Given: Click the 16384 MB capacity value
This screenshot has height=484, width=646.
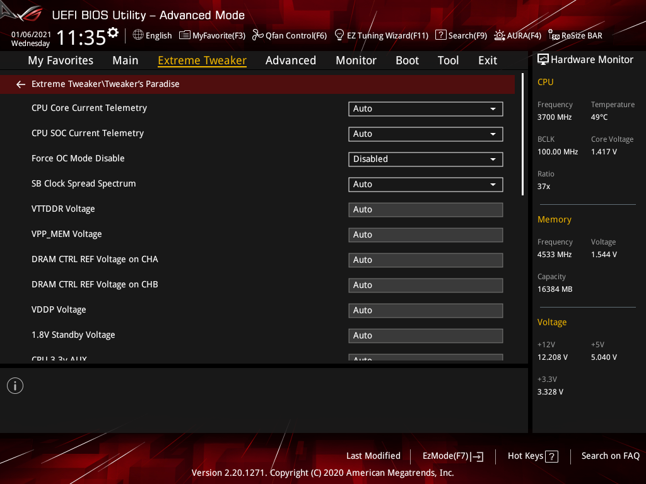Looking at the screenshot, I should click(555, 289).
